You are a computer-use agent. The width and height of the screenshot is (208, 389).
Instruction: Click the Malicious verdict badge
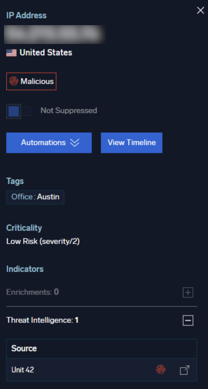coord(31,81)
